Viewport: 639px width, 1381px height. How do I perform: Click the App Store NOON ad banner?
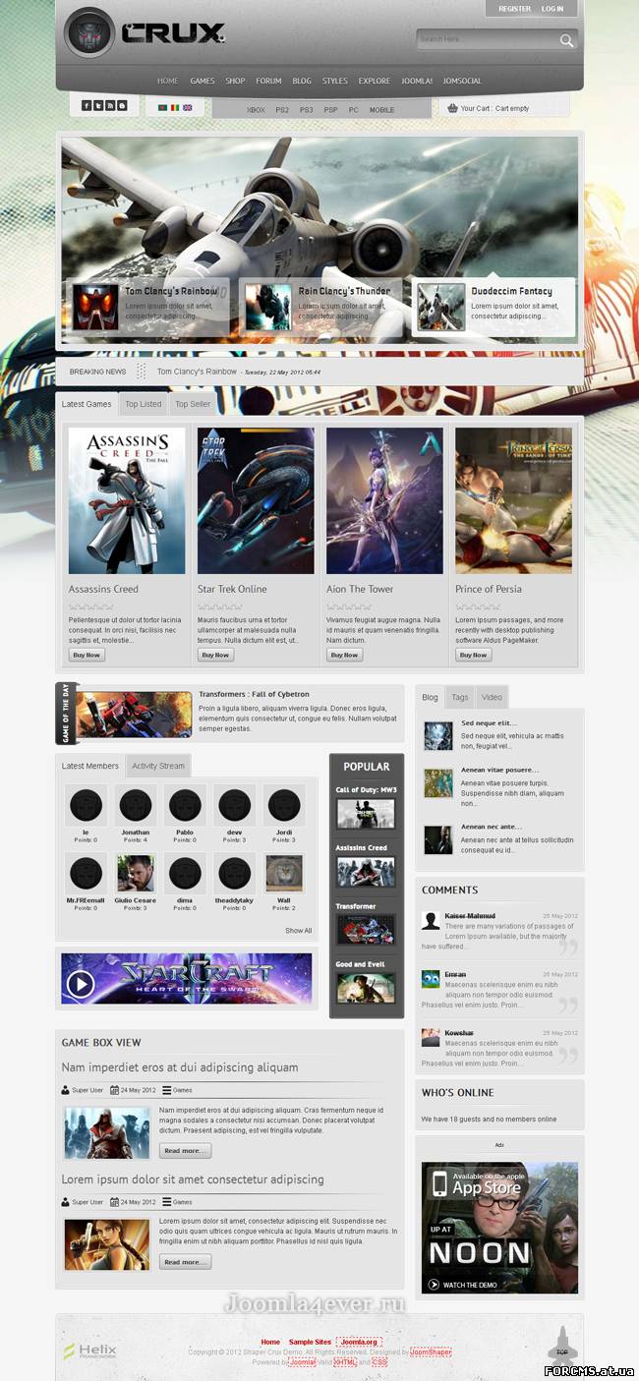coord(499,1228)
